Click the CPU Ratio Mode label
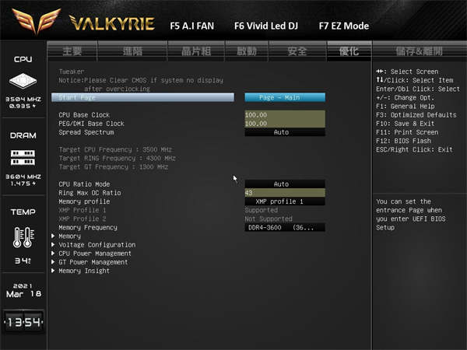This screenshot has height=350, width=467. [84, 184]
